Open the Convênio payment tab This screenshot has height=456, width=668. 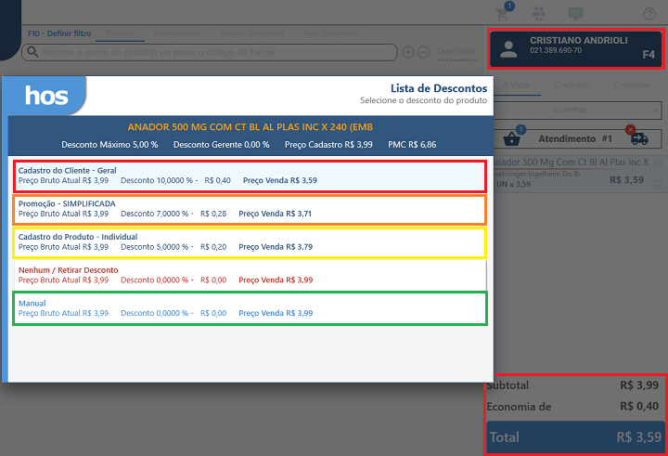[x=632, y=85]
